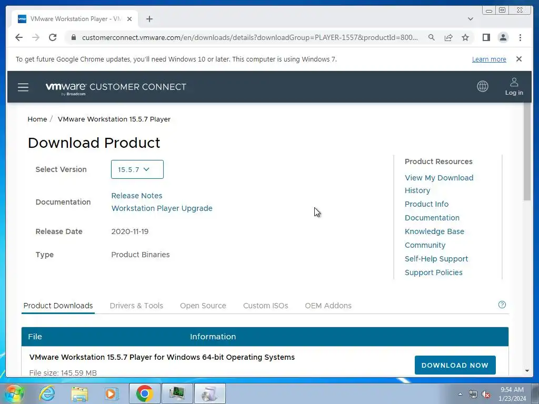Click the padlock site info icon
Screen dimensions: 539x404
[x=73, y=37]
